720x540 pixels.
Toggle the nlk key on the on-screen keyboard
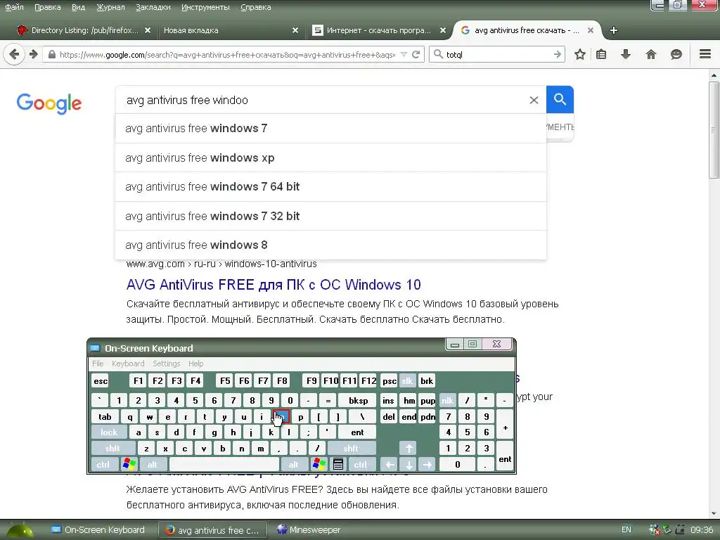point(448,400)
